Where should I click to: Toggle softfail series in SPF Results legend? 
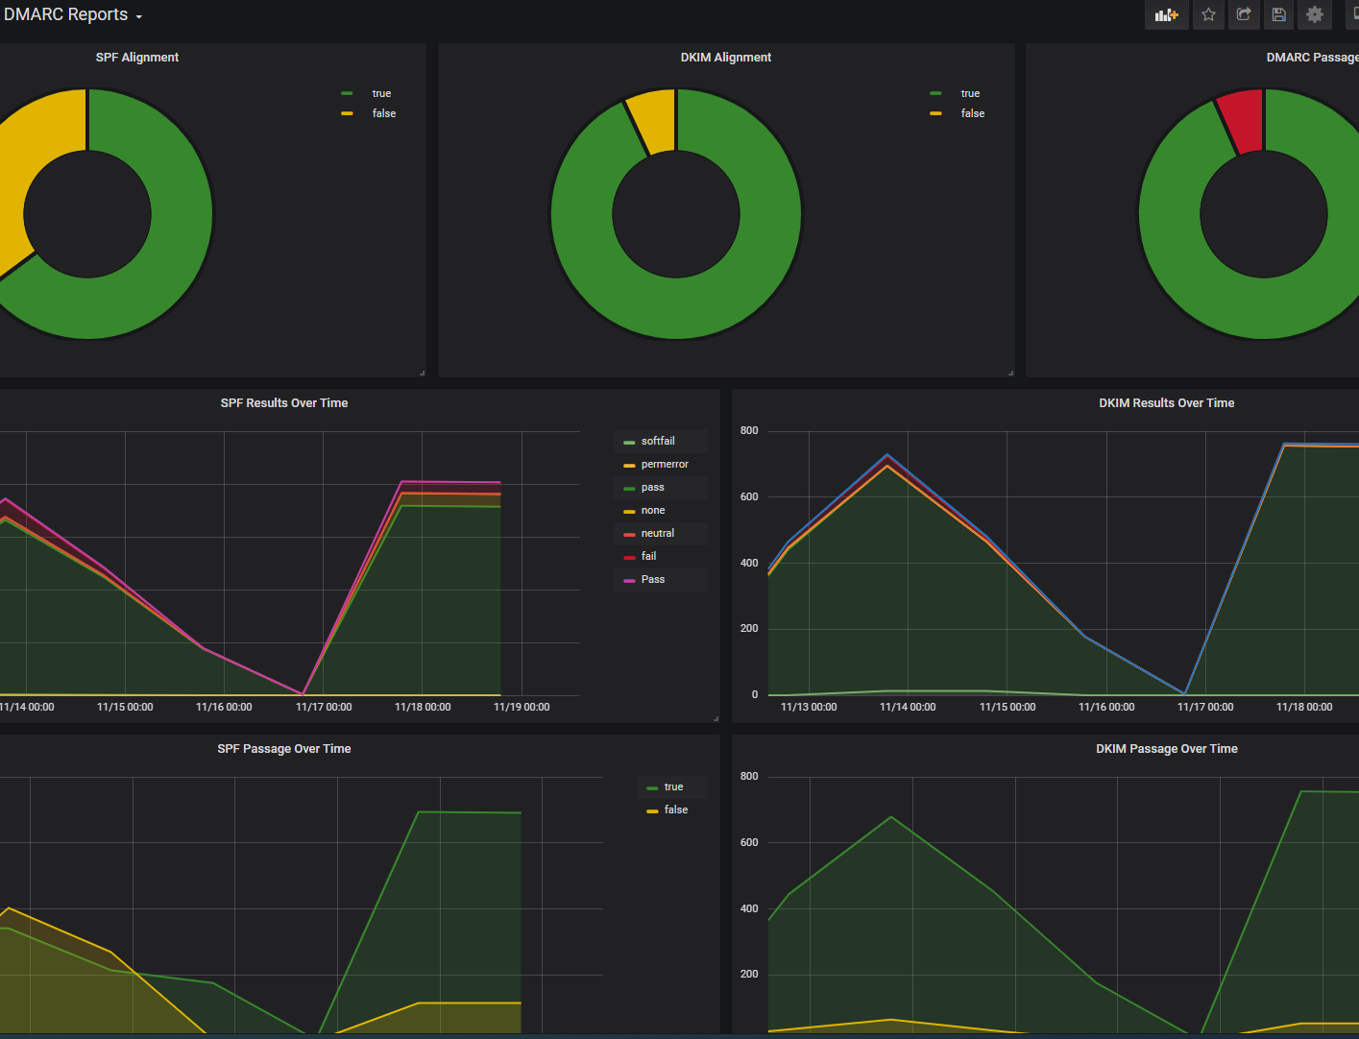point(658,441)
